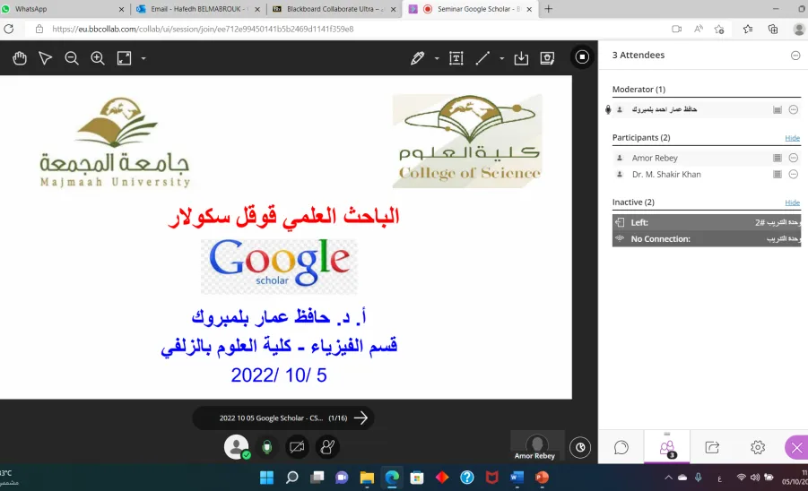808x491 pixels.
Task: Open the My Settings gear tab
Action: coord(758,447)
